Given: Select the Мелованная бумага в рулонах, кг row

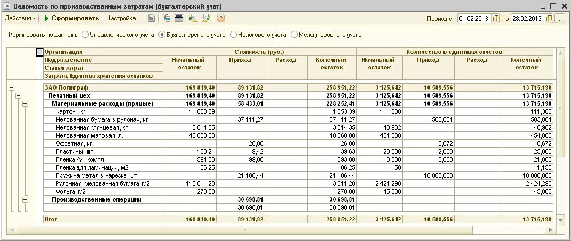Looking at the screenshot, I should (x=298, y=119).
